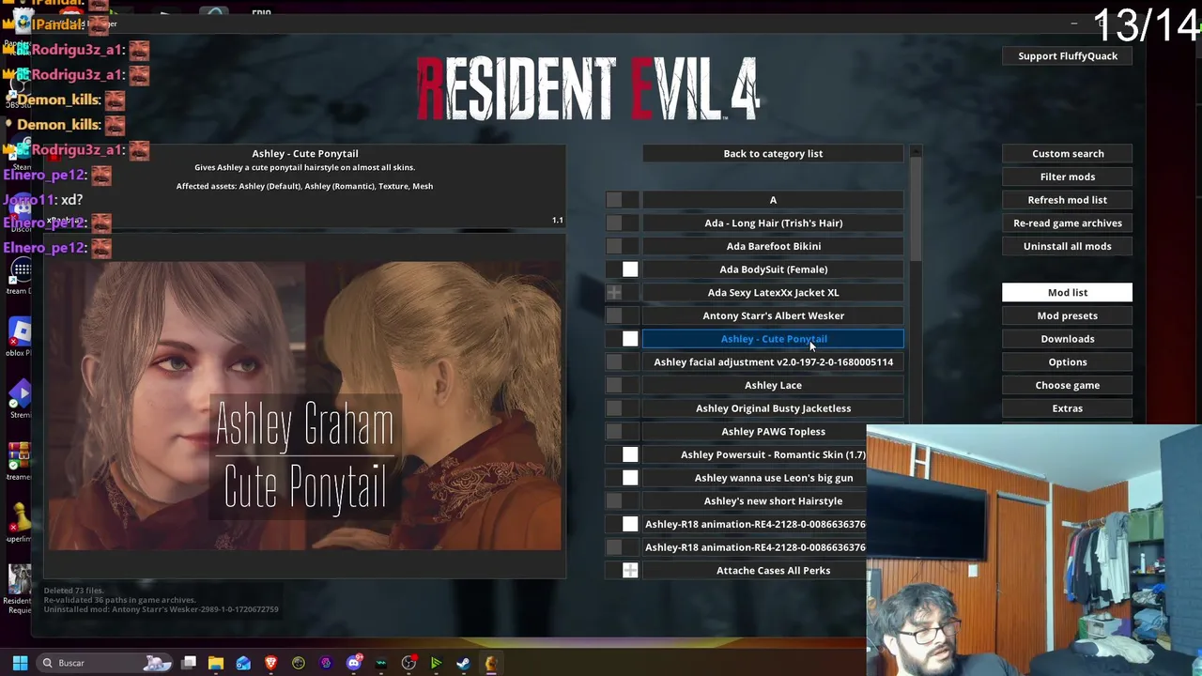Disable the Ashley - Cute Ponytail toggle
The height and width of the screenshot is (676, 1202).
coord(622,339)
